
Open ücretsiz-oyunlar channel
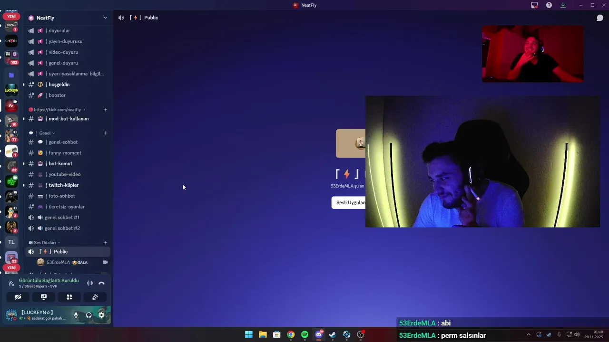click(x=68, y=207)
